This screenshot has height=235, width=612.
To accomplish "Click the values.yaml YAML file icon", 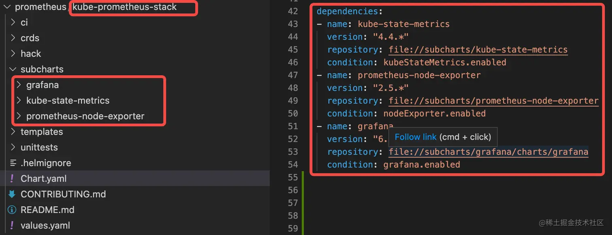I will pyautogui.click(x=12, y=225).
